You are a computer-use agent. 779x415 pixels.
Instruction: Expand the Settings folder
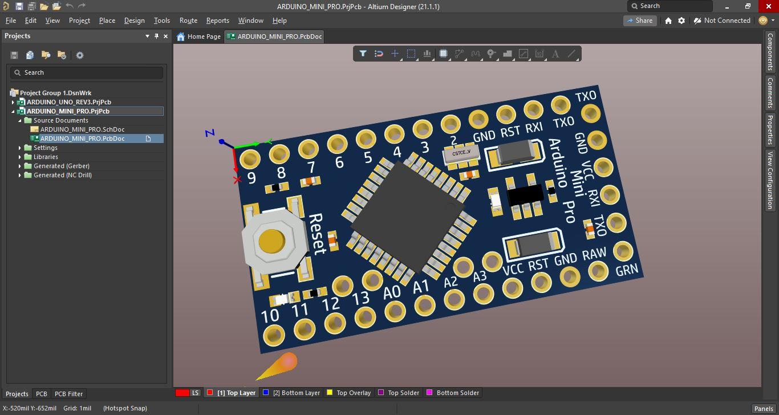[20, 148]
